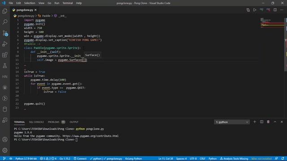
Task: Close the pongclone.py editor tab
Action: [35, 10]
